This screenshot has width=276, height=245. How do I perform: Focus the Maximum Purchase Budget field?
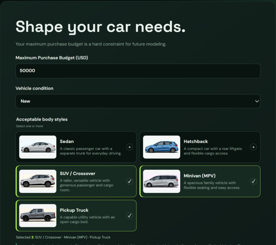click(138, 71)
